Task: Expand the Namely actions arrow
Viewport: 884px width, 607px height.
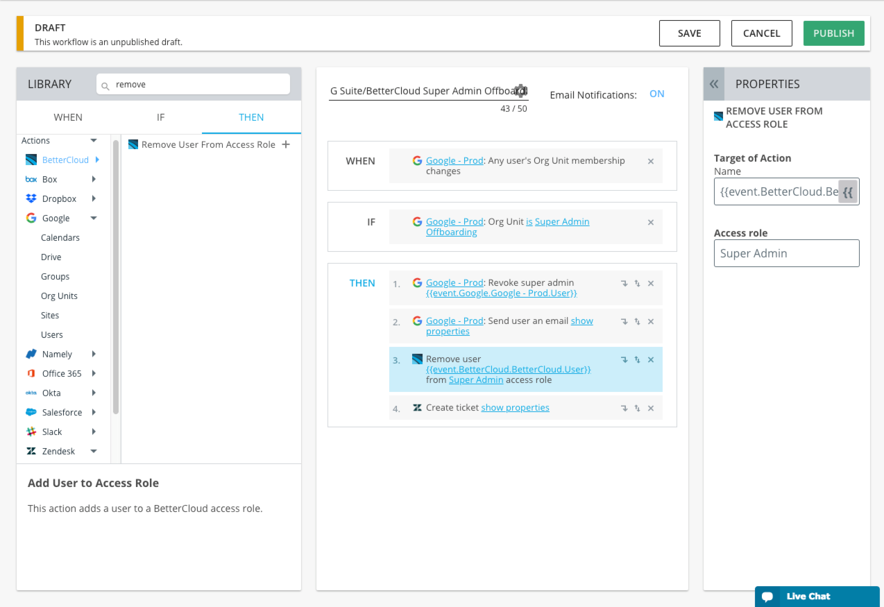Action: (94, 354)
